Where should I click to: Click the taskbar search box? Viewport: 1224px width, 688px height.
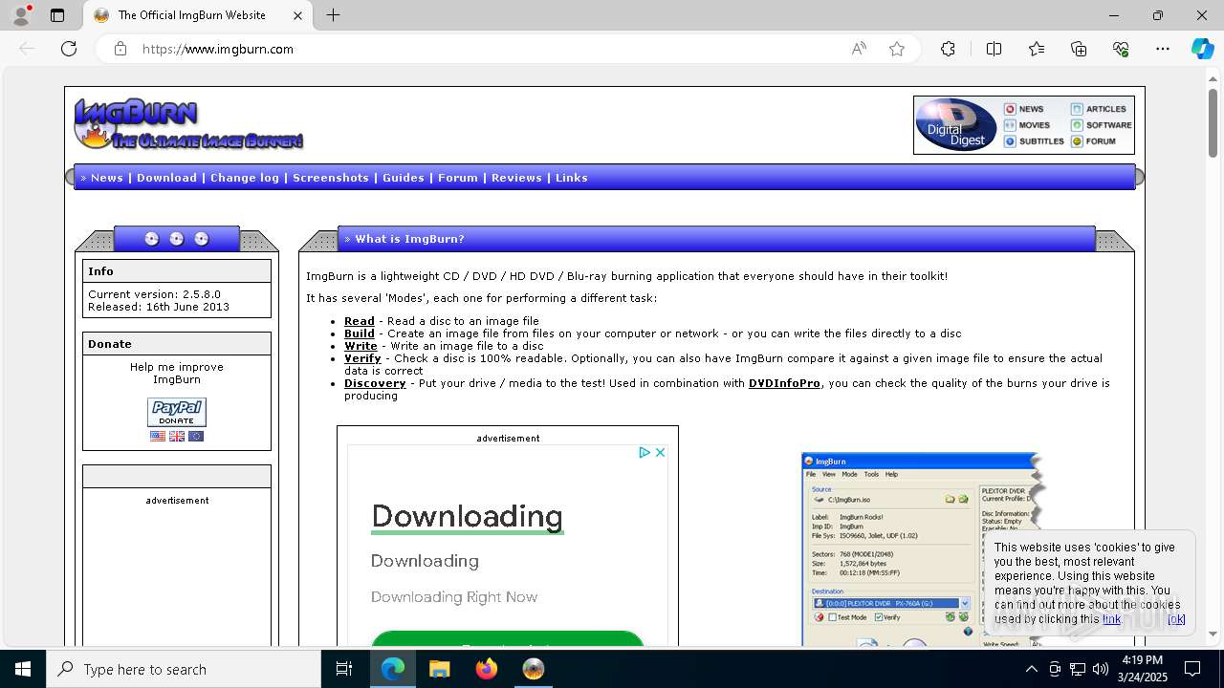[184, 669]
